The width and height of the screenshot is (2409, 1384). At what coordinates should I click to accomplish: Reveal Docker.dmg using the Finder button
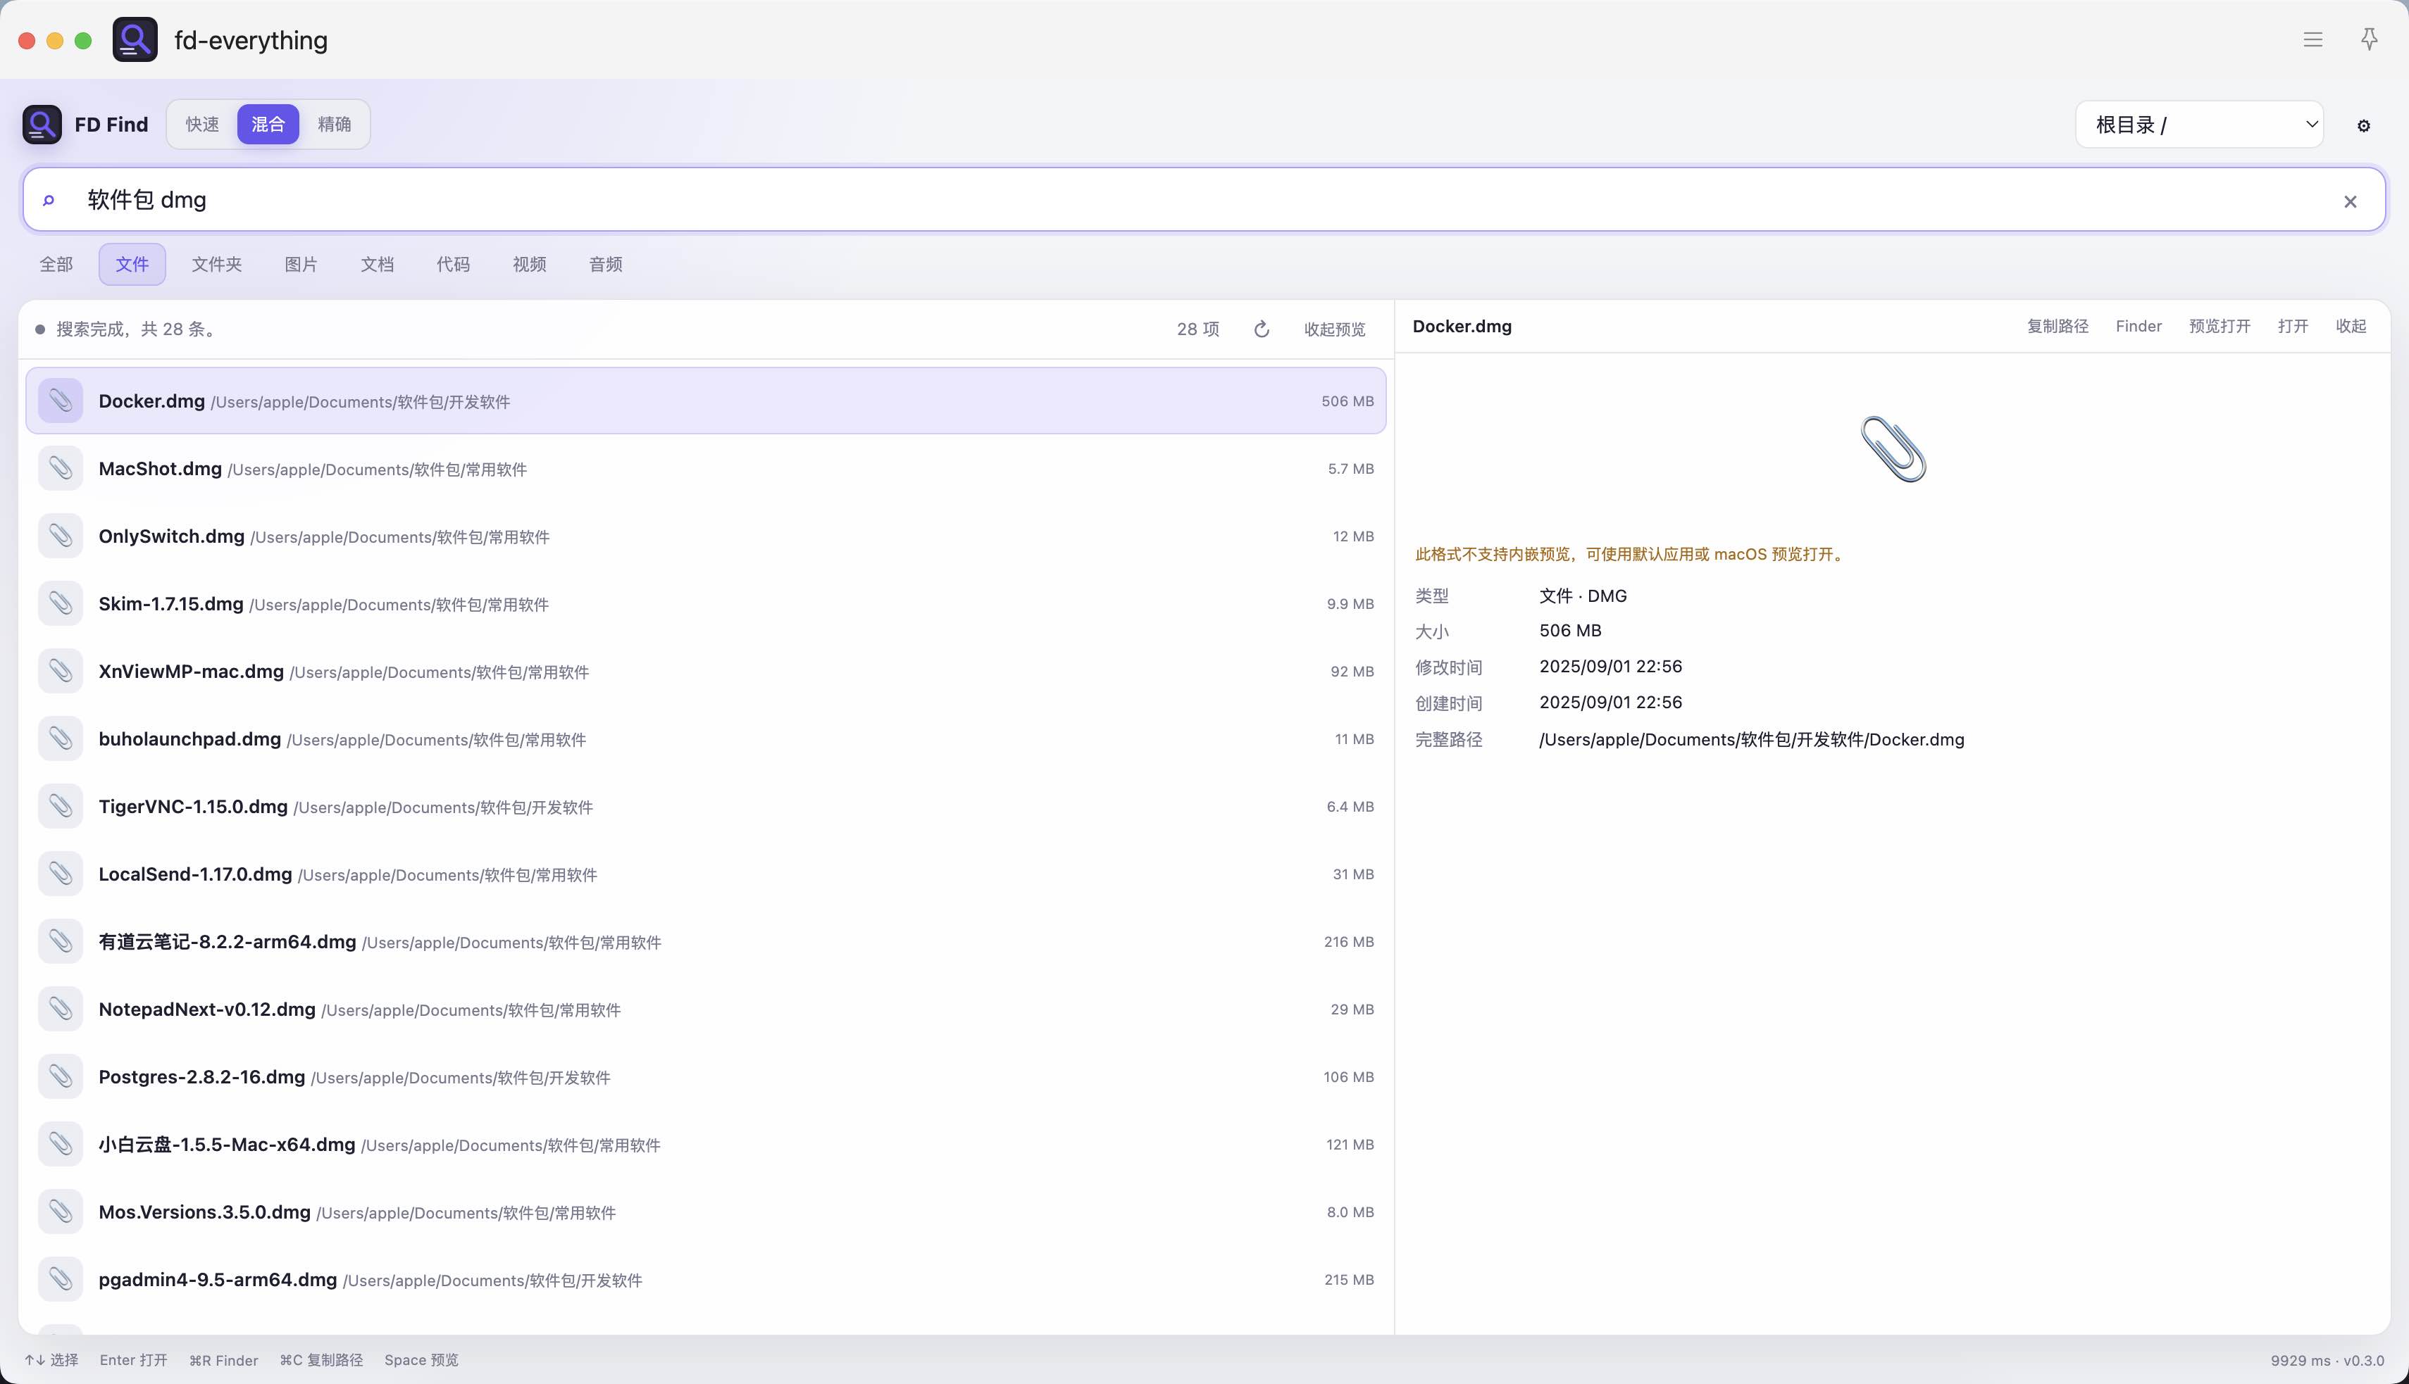point(2138,326)
